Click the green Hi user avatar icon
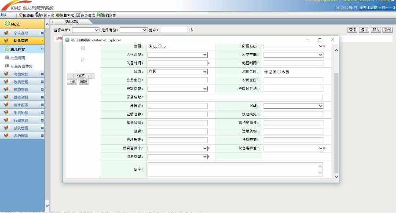This screenshot has height=213, width=396. point(7,24)
